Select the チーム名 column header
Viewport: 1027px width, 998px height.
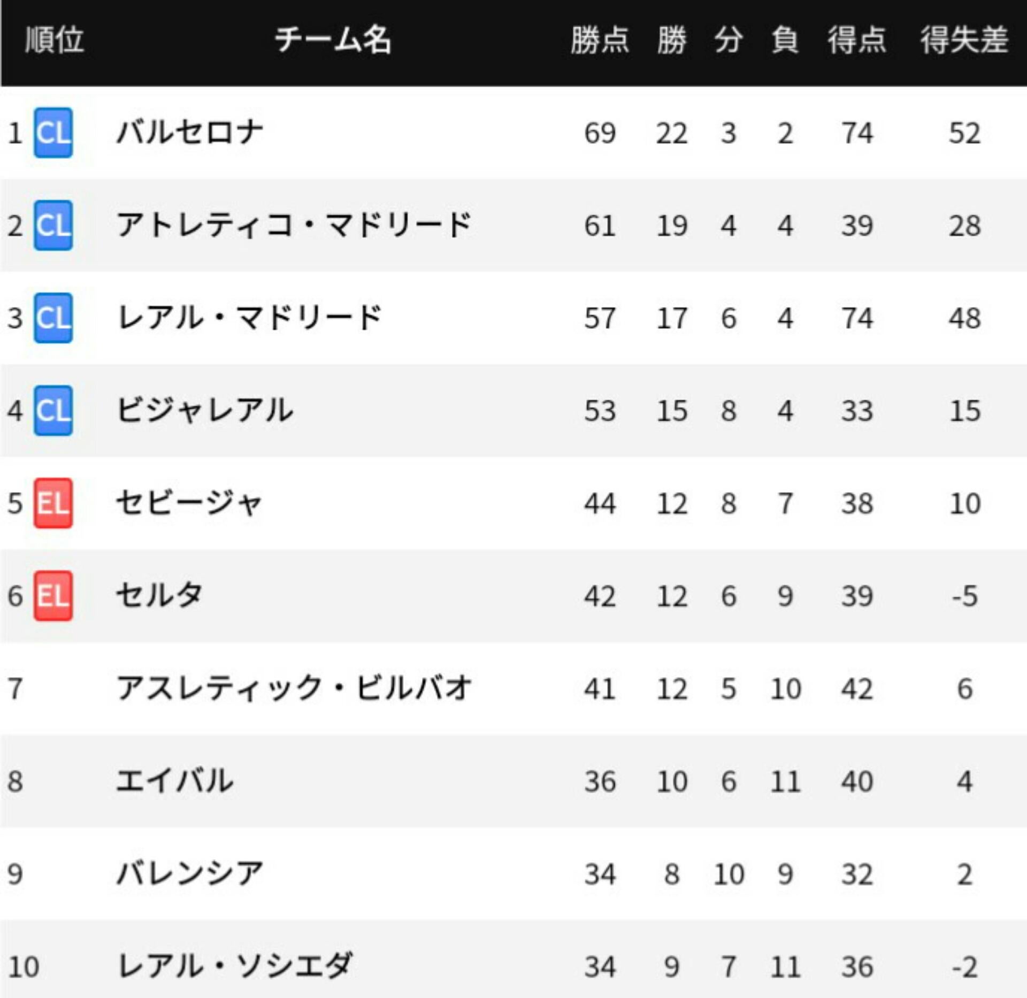(x=333, y=40)
